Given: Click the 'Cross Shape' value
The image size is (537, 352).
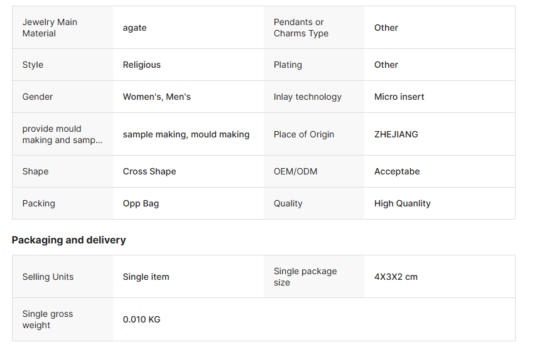Looking at the screenshot, I should (x=149, y=171).
